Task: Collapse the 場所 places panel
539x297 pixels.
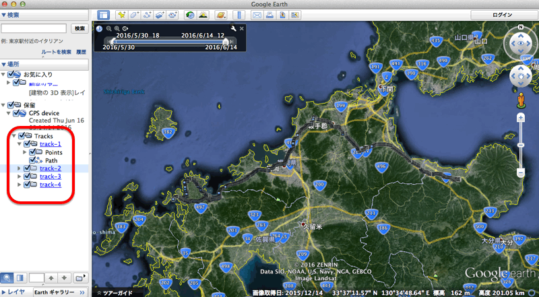Action: [3, 64]
